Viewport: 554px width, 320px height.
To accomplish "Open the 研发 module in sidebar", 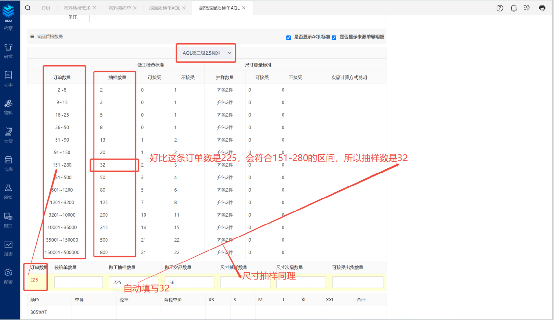I will click(8, 51).
